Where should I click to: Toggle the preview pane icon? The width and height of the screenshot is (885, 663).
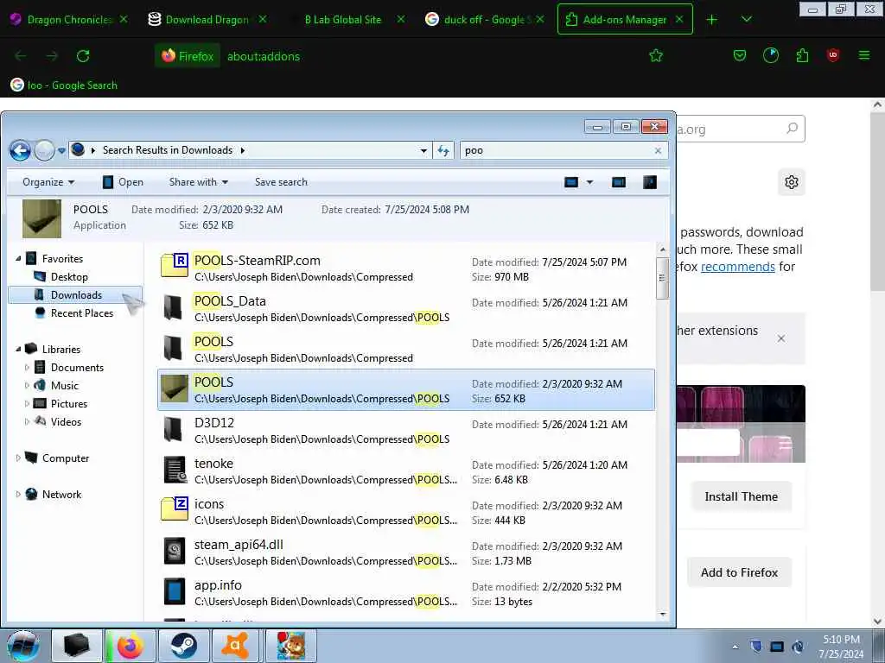tap(619, 182)
